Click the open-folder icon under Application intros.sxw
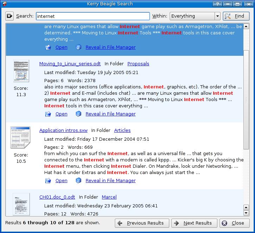Viewport: 255px width, 233px height. point(48,180)
